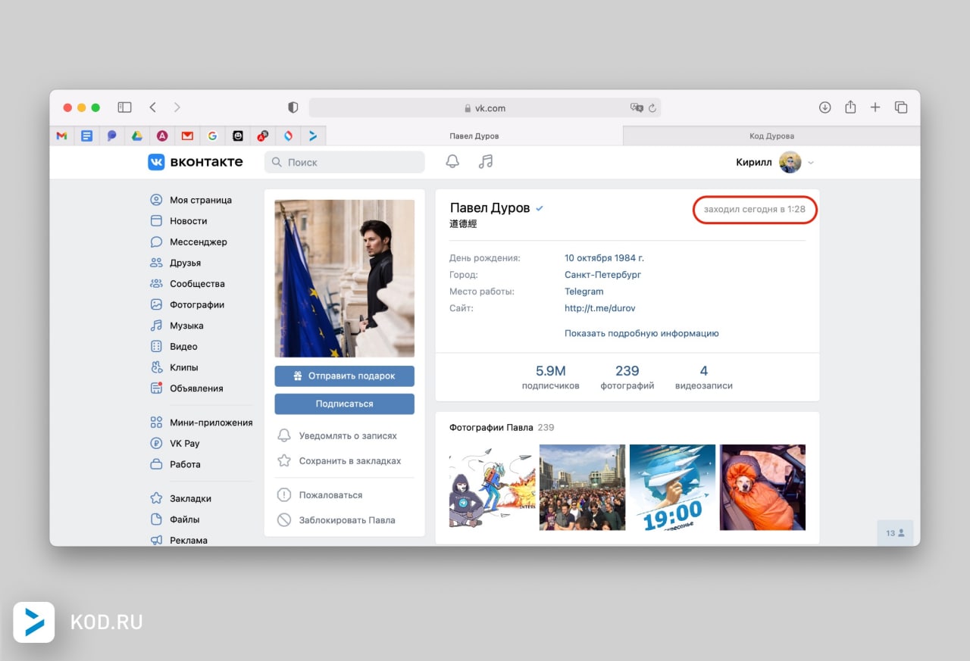Viewport: 970px width, 661px height.
Task: Toggle the Safari sidebar
Action: (x=125, y=108)
